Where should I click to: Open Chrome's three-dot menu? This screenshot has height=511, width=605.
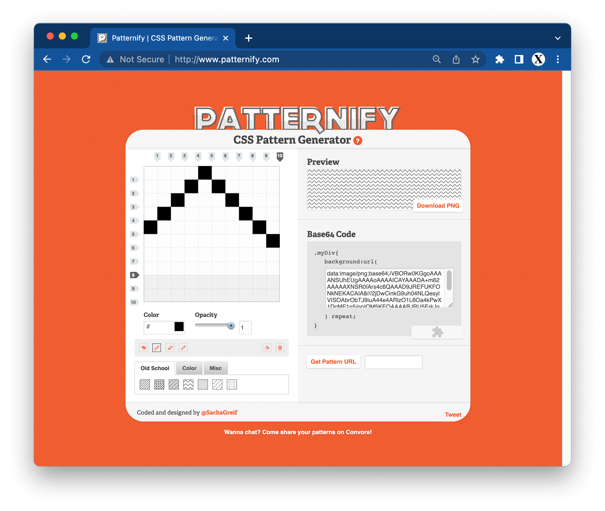(x=558, y=59)
